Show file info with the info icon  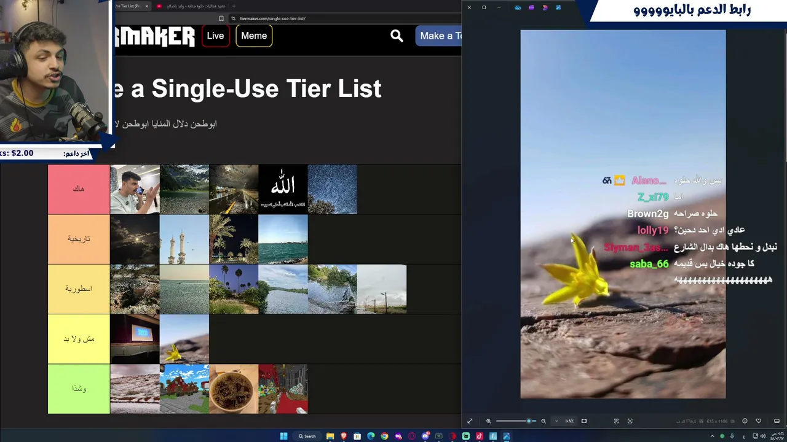click(745, 421)
